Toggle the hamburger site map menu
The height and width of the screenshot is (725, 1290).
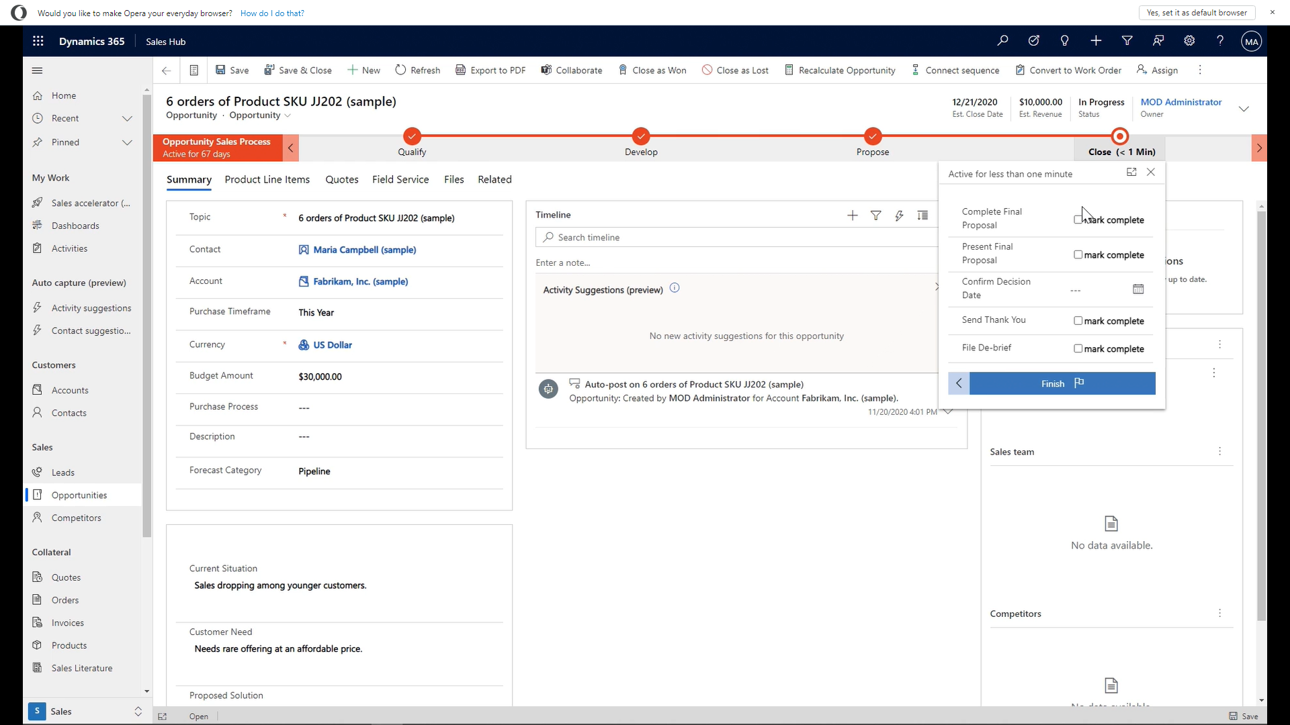coord(38,70)
